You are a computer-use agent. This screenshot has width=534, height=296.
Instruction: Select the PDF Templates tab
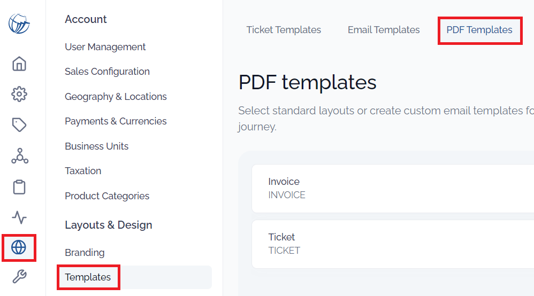point(479,30)
